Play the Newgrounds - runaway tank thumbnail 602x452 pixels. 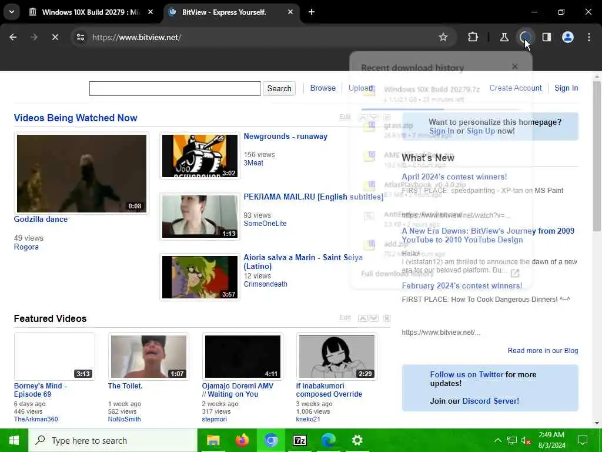(x=200, y=155)
